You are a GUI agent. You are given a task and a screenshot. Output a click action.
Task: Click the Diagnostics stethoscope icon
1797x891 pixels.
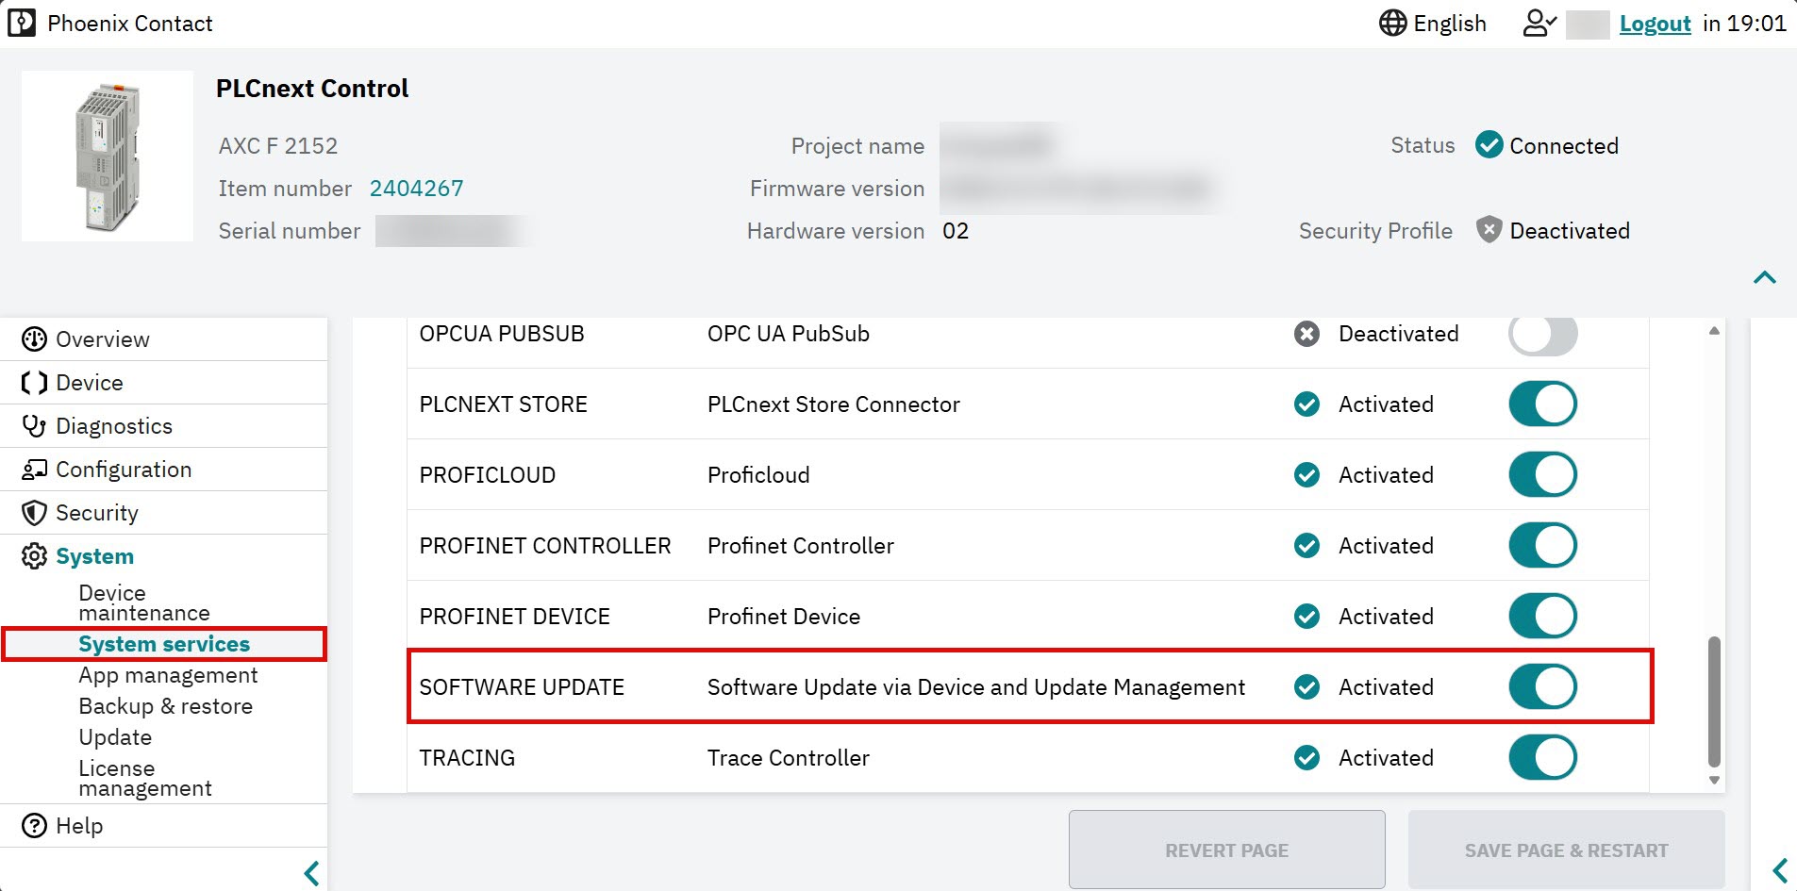pos(34,426)
